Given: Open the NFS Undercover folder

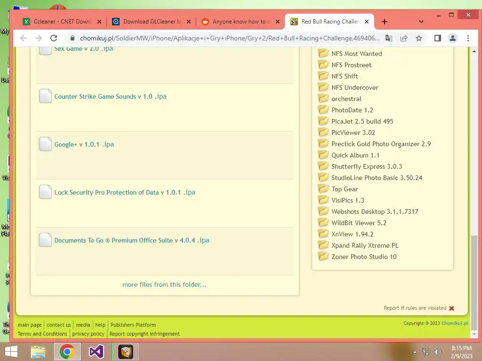Looking at the screenshot, I should tap(355, 87).
